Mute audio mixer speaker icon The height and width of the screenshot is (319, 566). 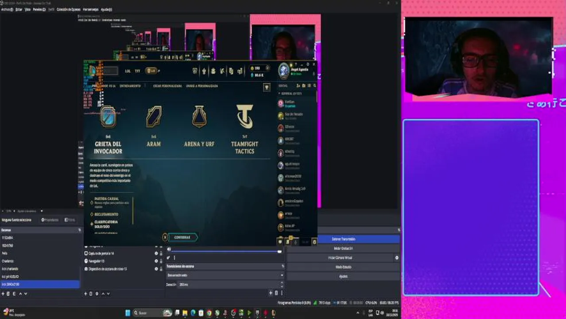click(169, 249)
